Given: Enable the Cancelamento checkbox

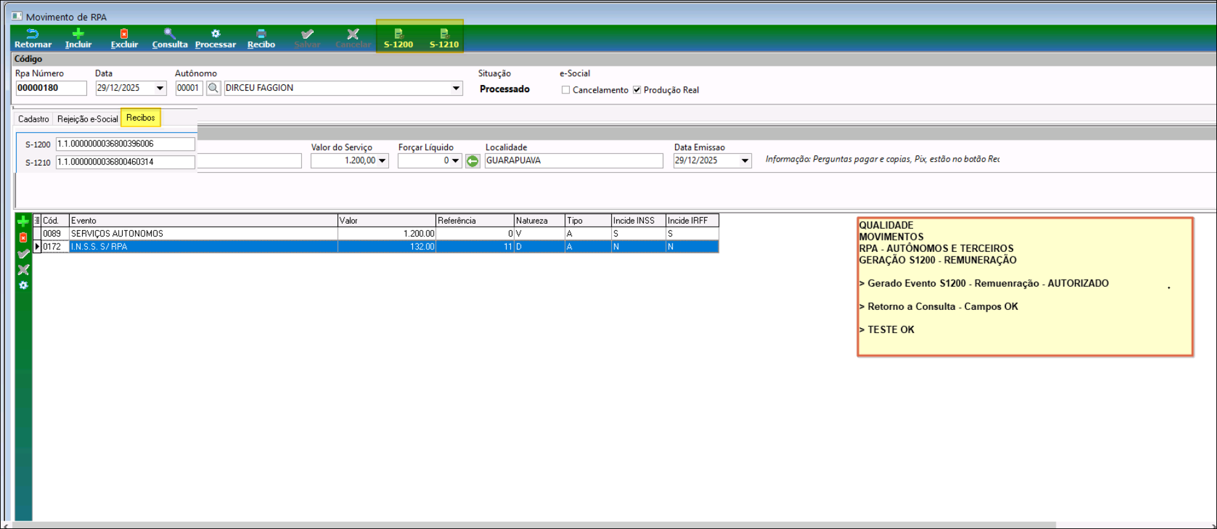Looking at the screenshot, I should [x=566, y=90].
